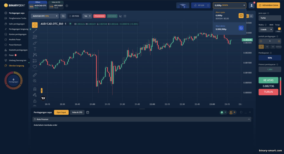Viewport: 284px width, 154px height.
Task: Add a new asset tab with plus
Action: [x=67, y=6]
